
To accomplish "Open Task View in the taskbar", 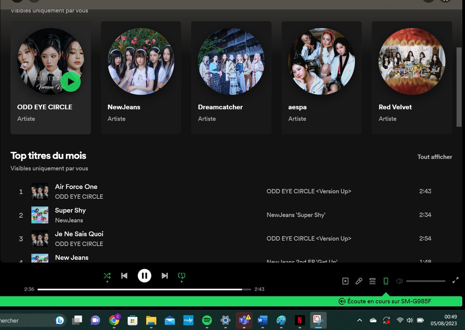I will [77, 320].
